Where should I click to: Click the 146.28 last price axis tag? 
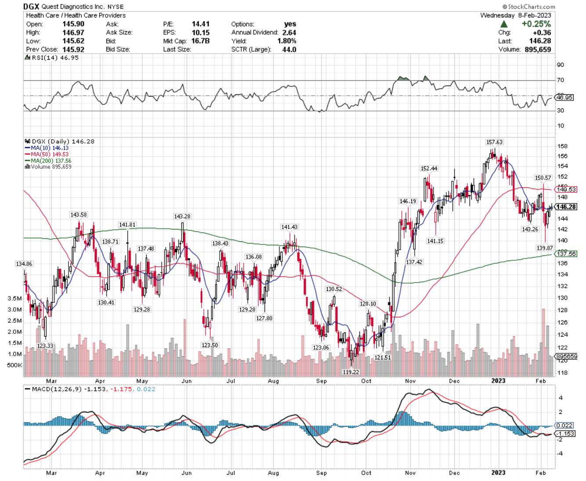pyautogui.click(x=566, y=207)
